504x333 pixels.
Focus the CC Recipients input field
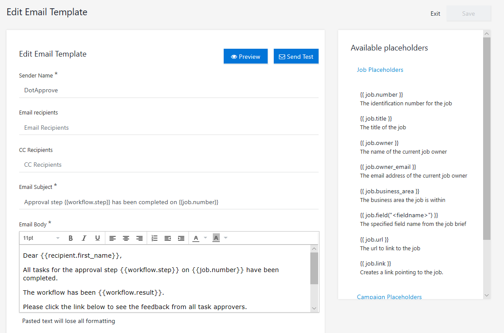tap(169, 165)
